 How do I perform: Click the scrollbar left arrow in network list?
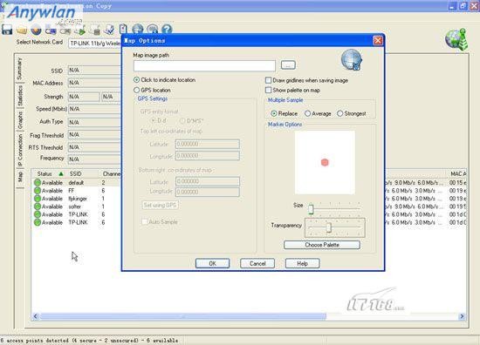(35, 316)
